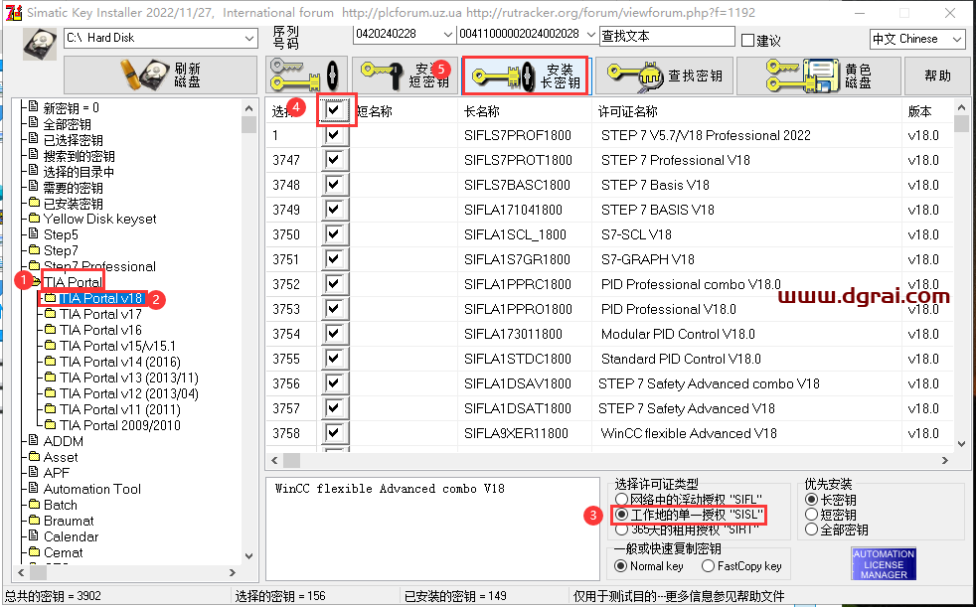This screenshot has height=607, width=976.
Task: Click the 查找密钥 find key button
Action: (x=664, y=76)
